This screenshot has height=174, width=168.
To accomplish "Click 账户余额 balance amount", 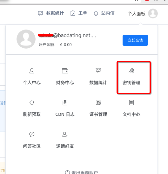I will pyautogui.click(x=66, y=45).
